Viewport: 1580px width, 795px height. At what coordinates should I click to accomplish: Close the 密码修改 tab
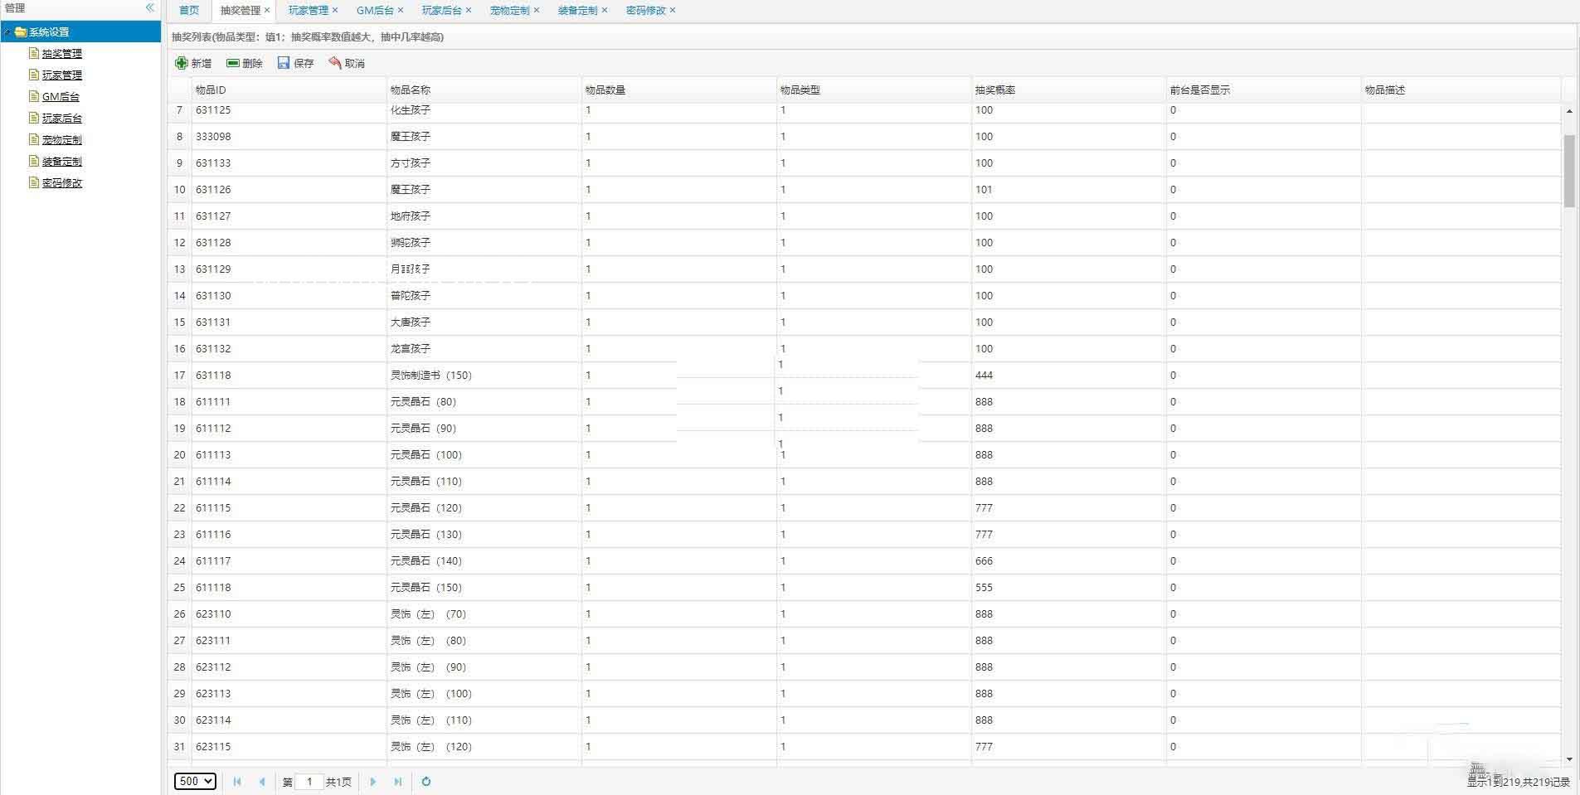click(x=673, y=11)
